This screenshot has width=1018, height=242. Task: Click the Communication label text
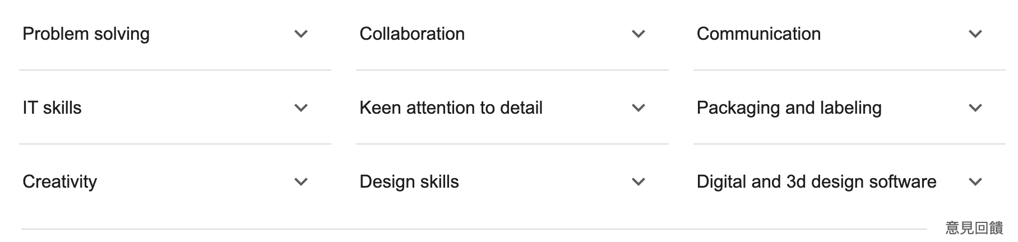click(758, 34)
